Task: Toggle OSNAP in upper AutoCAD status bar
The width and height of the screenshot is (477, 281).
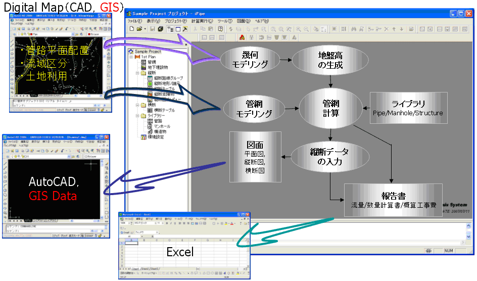Action: pyautogui.click(x=92, y=110)
